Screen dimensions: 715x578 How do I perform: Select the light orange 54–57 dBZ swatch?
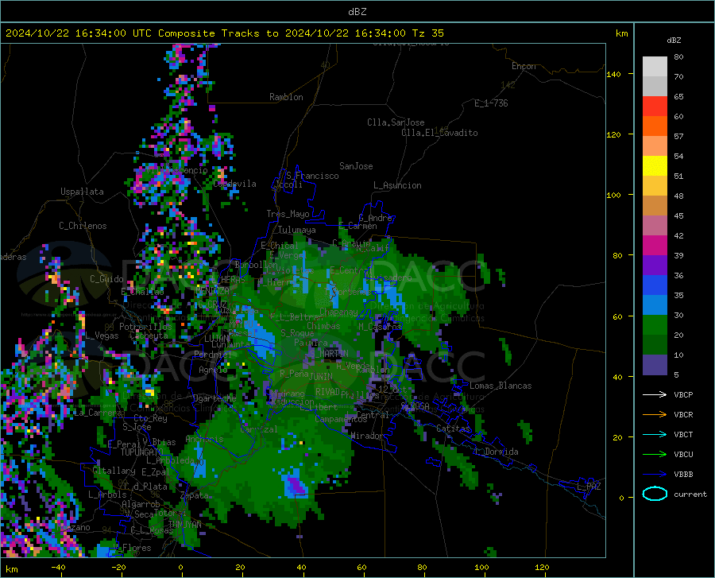[655, 146]
